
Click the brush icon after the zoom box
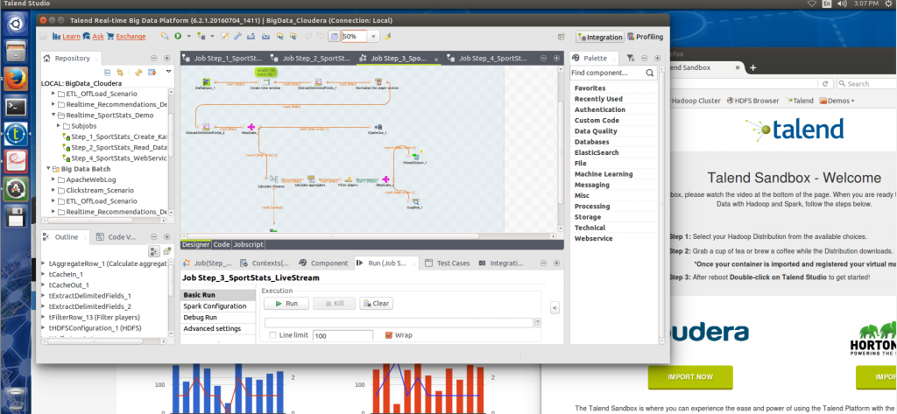click(387, 36)
